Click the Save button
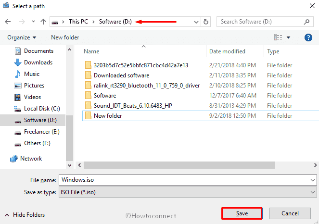The height and width of the screenshot is (224, 319). click(242, 213)
